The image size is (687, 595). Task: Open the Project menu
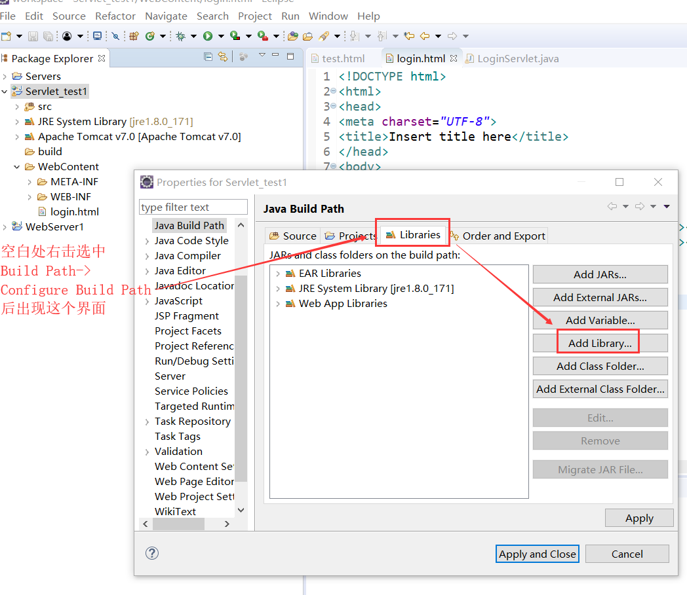(255, 16)
